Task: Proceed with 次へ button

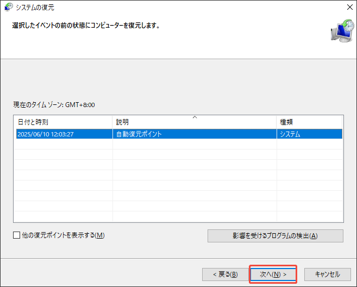Action: 273,274
